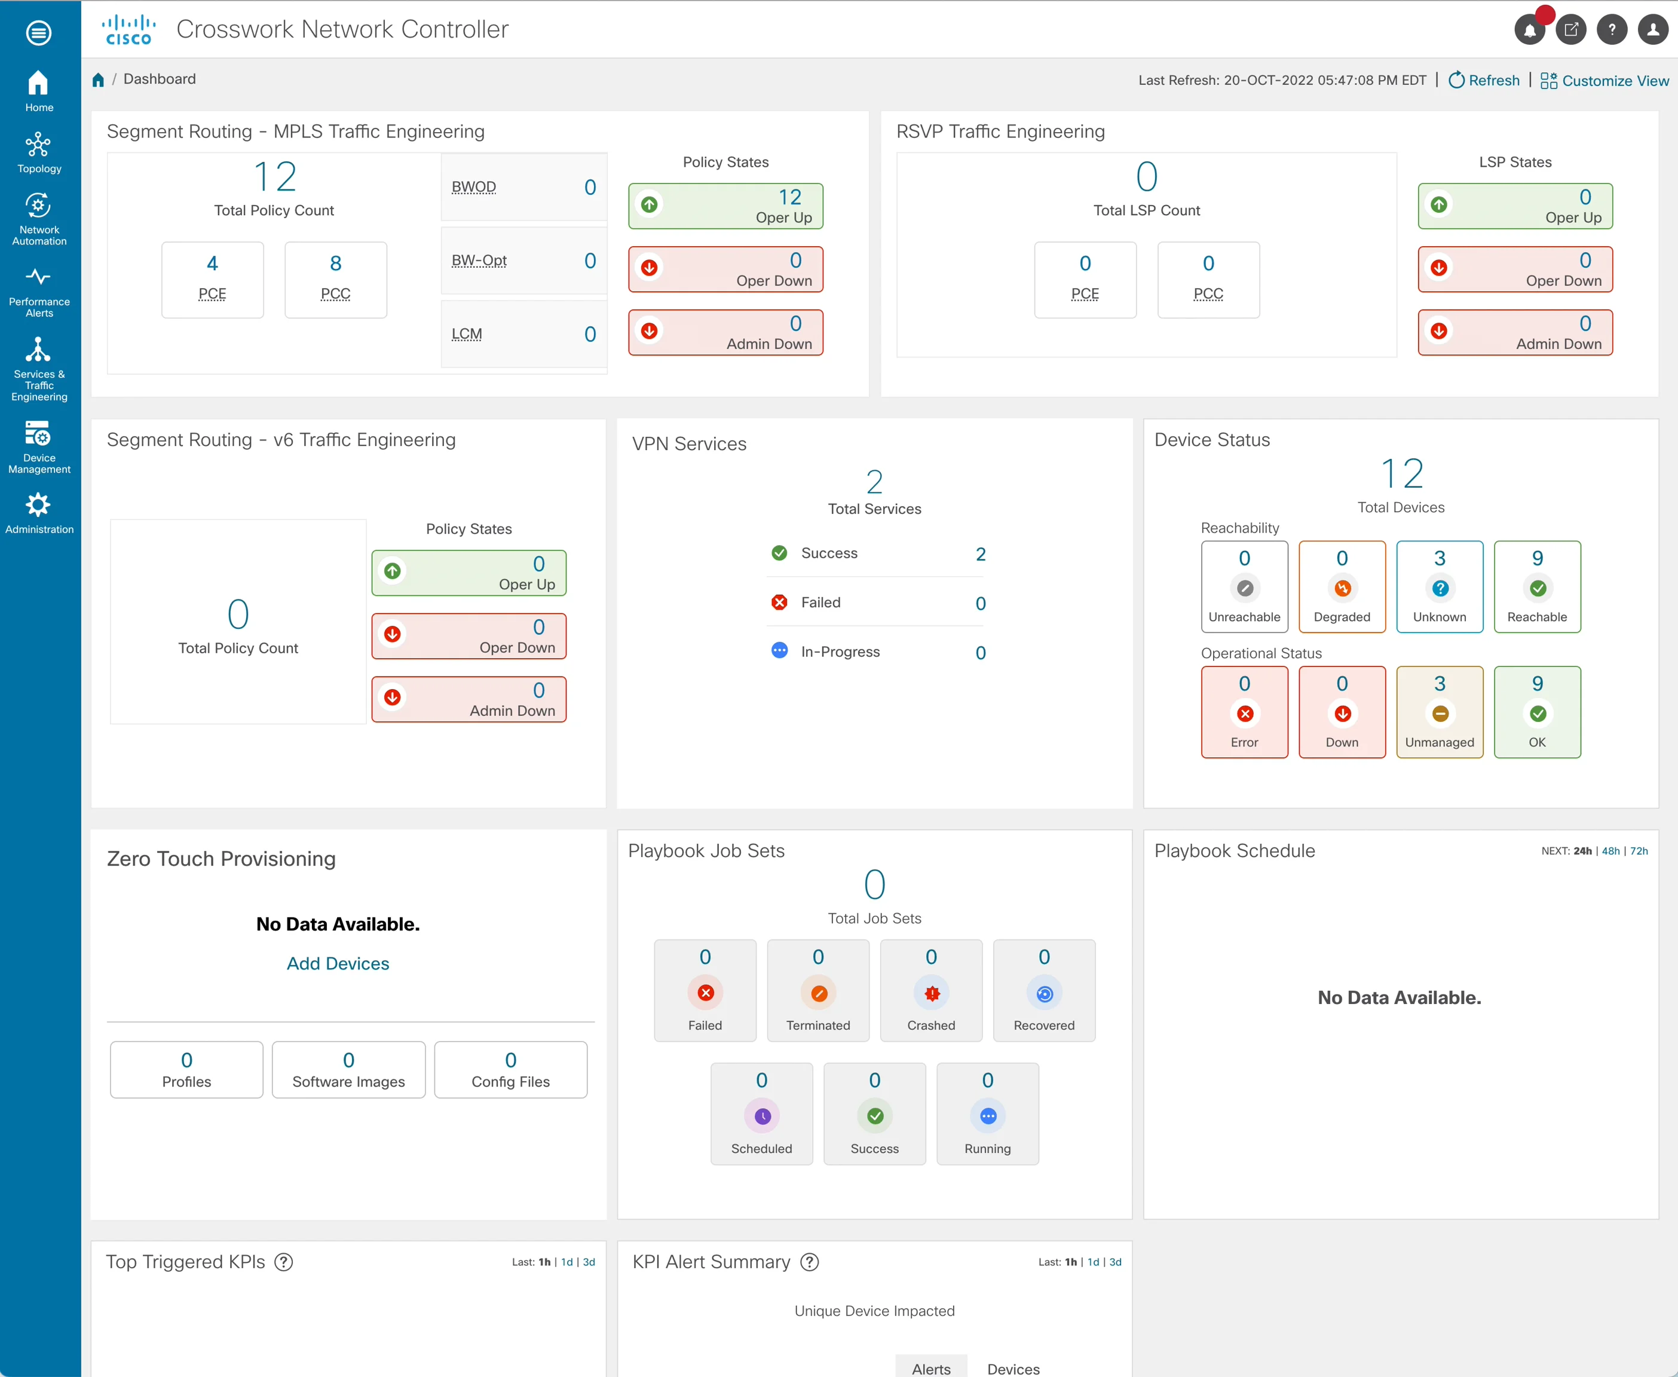Select the OK operational status tile
This screenshot has width=1678, height=1377.
tap(1538, 712)
